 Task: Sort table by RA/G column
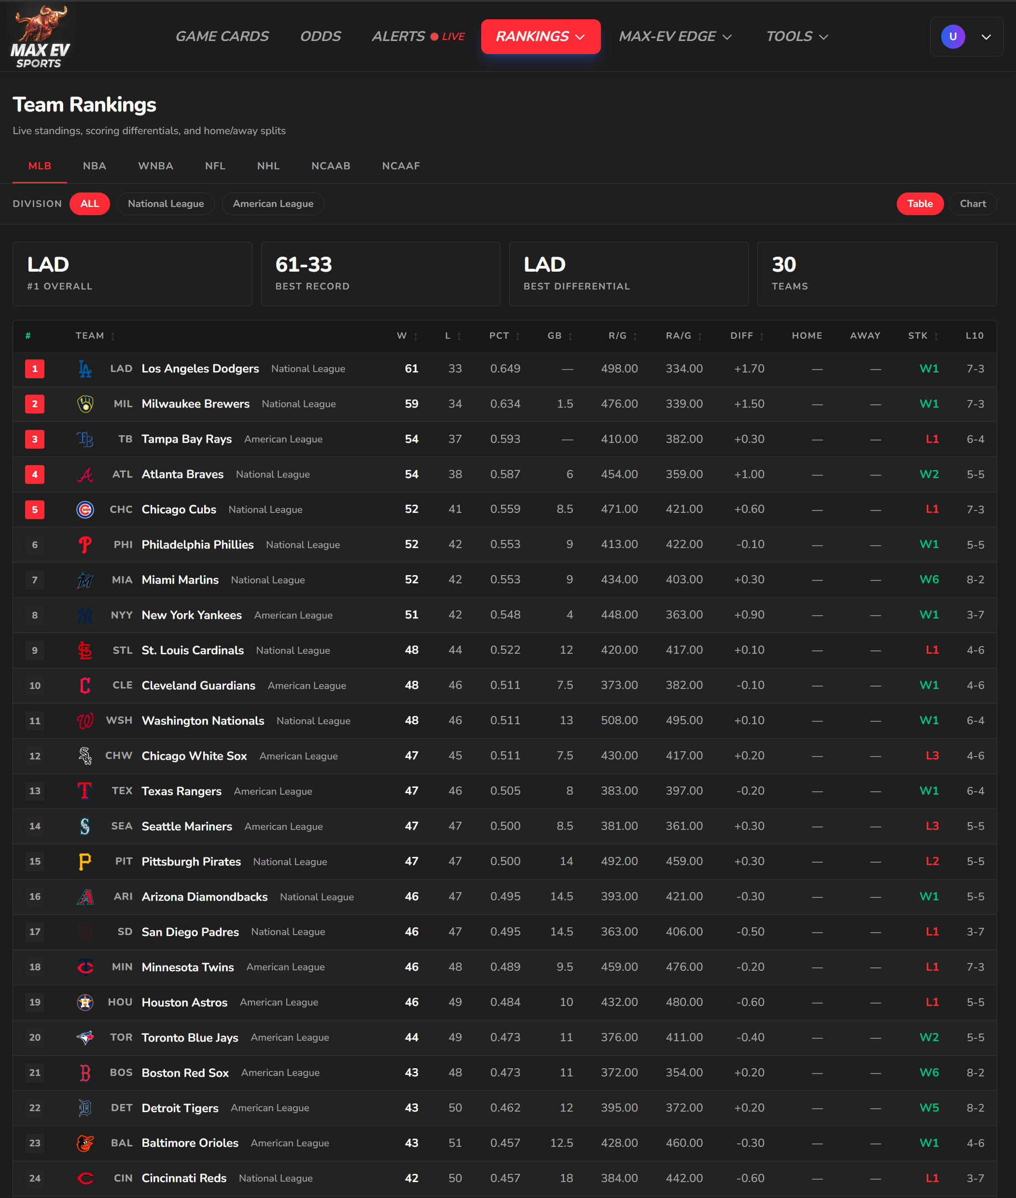click(x=683, y=336)
